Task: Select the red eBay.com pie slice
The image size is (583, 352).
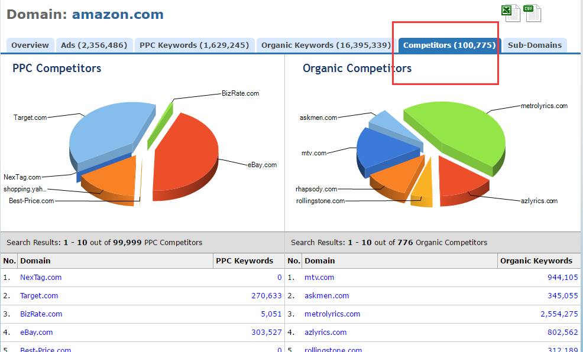Action: tap(185, 156)
